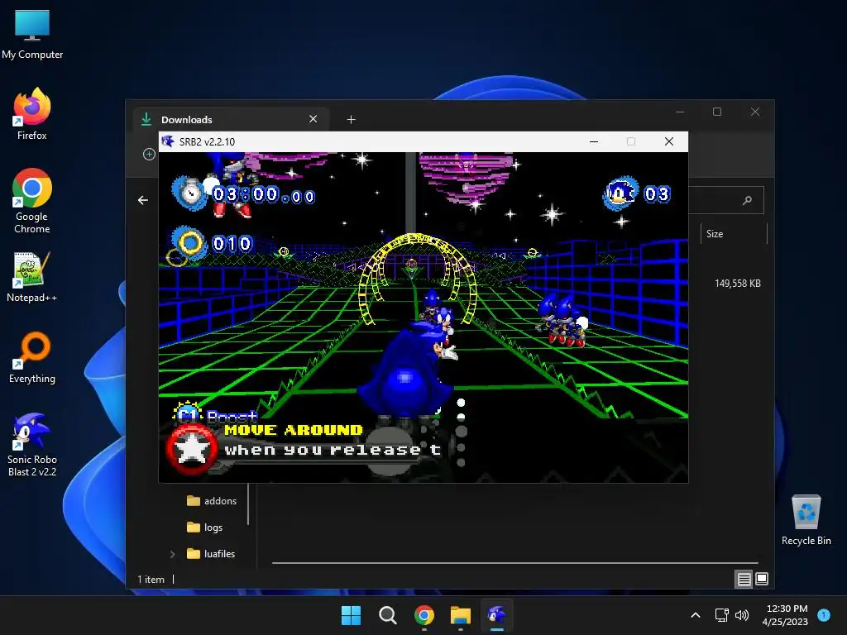Click the gold ring counter icon in HUD
Image resolution: width=847 pixels, height=635 pixels.
coord(189,244)
